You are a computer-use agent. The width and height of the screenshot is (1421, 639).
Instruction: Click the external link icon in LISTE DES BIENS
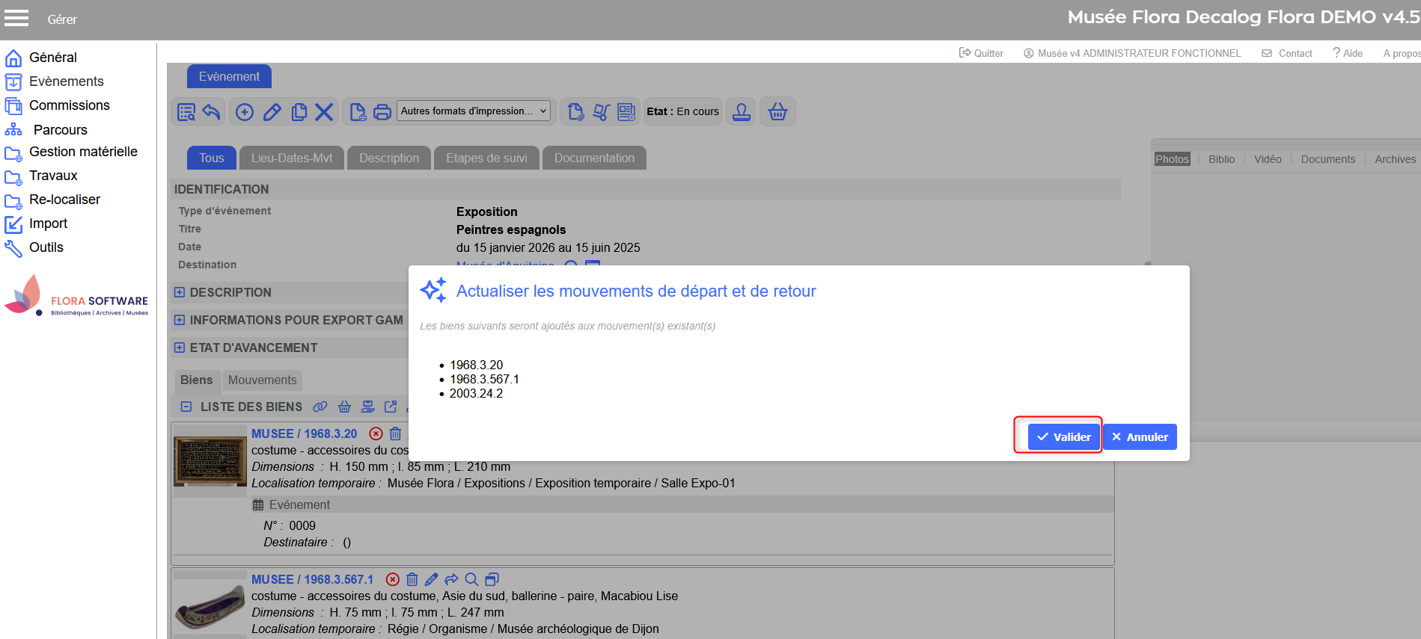pyautogui.click(x=391, y=407)
